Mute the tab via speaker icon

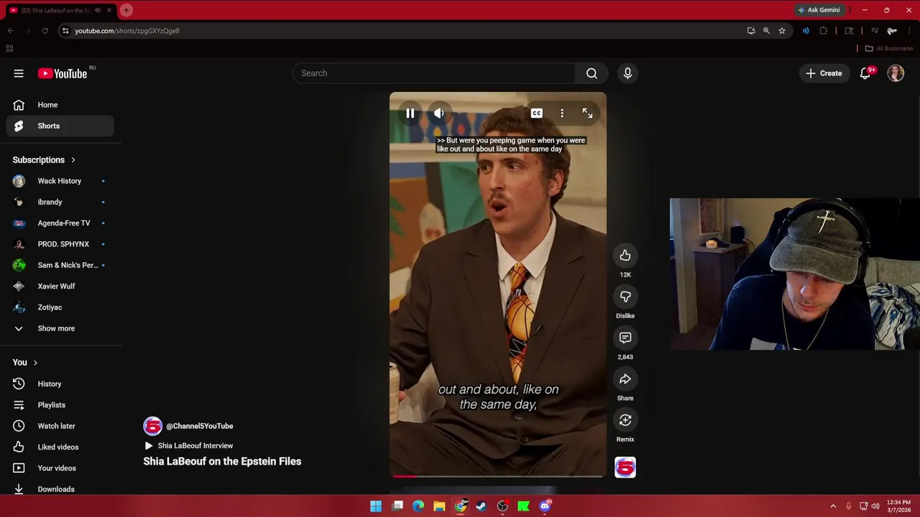coord(97,10)
